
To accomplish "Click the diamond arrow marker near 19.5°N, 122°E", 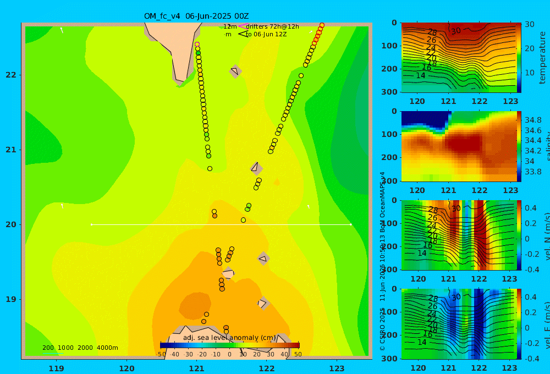I will tap(263, 258).
